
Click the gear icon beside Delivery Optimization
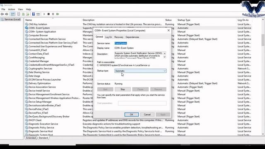pyautogui.click(x=26, y=83)
